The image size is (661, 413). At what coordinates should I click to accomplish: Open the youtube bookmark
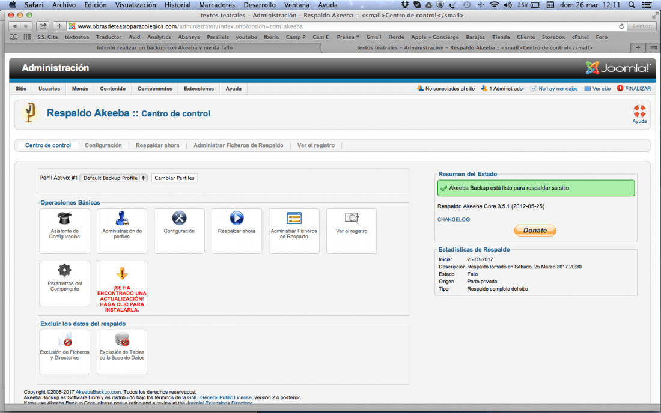click(x=246, y=37)
